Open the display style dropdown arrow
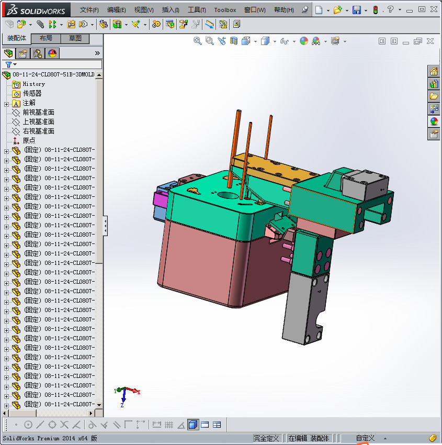The image size is (442, 445). [x=275, y=41]
